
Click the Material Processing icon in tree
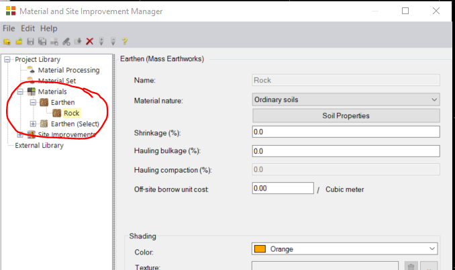(31, 70)
